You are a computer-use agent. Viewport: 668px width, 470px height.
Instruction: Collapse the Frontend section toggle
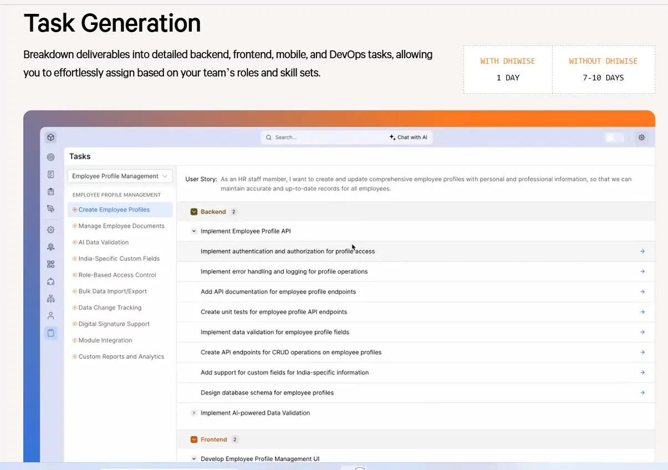[x=194, y=440]
